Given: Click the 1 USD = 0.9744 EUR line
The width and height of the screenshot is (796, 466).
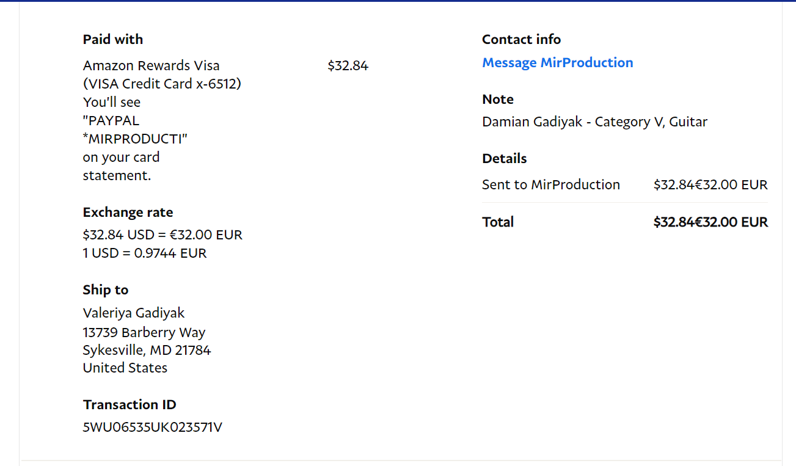Looking at the screenshot, I should coord(145,253).
